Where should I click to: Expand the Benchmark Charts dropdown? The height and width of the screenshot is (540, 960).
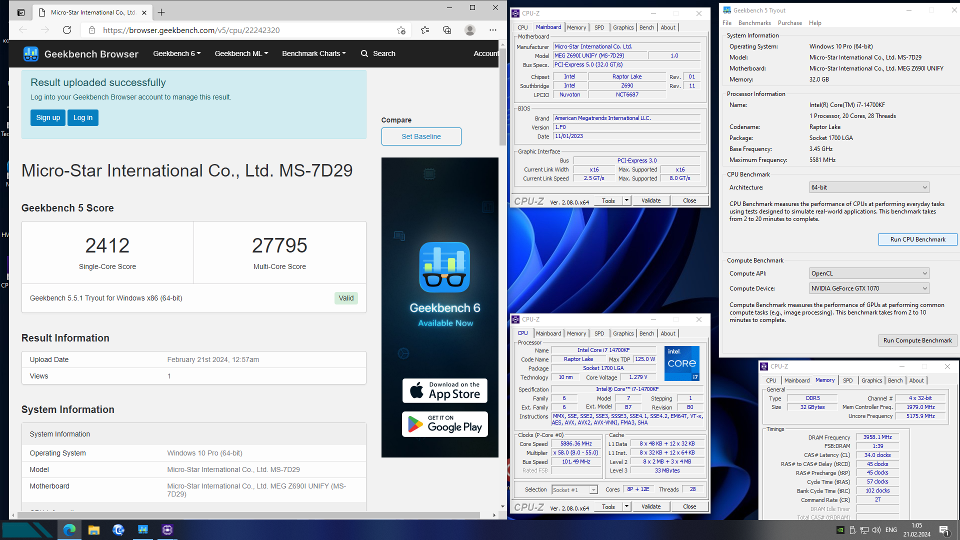point(314,53)
